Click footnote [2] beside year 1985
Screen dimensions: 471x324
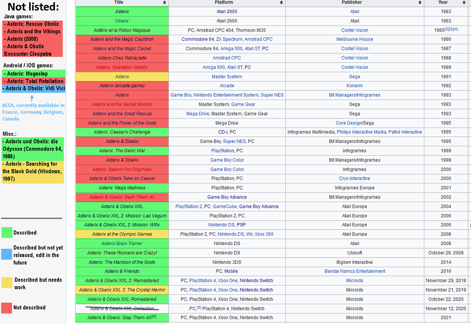point(447,29)
